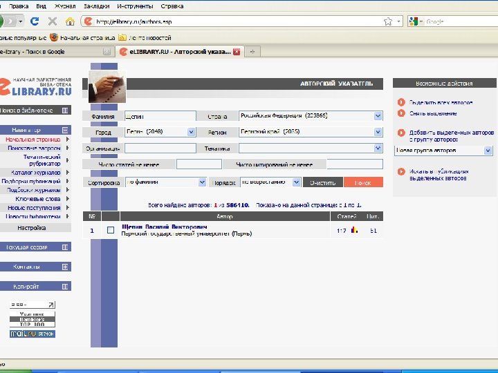This screenshot has width=498, height=373.
Task: Open the Новые поступления navigator link
Action: (34, 208)
